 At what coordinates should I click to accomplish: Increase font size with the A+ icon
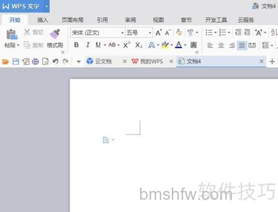pyautogui.click(x=158, y=33)
